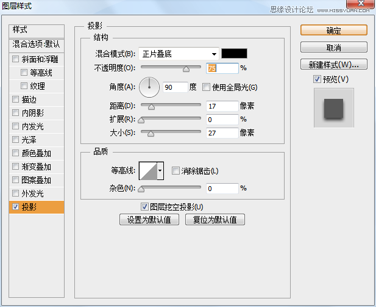The image size is (376, 307).
Task: Click the 不透明度 slider handle
Action: pyautogui.click(x=186, y=69)
